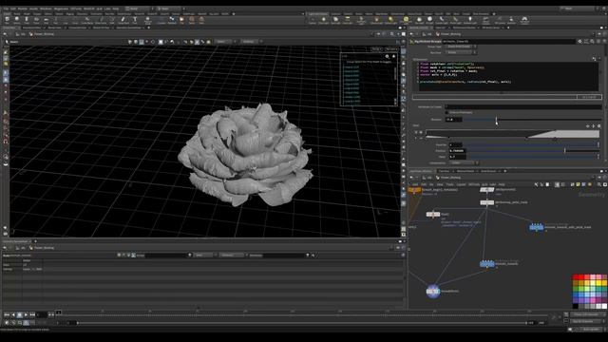Select the Spray Paint shelf tool
This screenshot has height=342, width=608.
(x=123, y=20)
